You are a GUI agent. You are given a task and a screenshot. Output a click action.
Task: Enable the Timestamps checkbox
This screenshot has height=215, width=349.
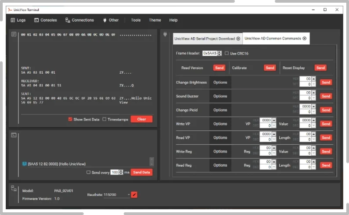tap(104, 119)
